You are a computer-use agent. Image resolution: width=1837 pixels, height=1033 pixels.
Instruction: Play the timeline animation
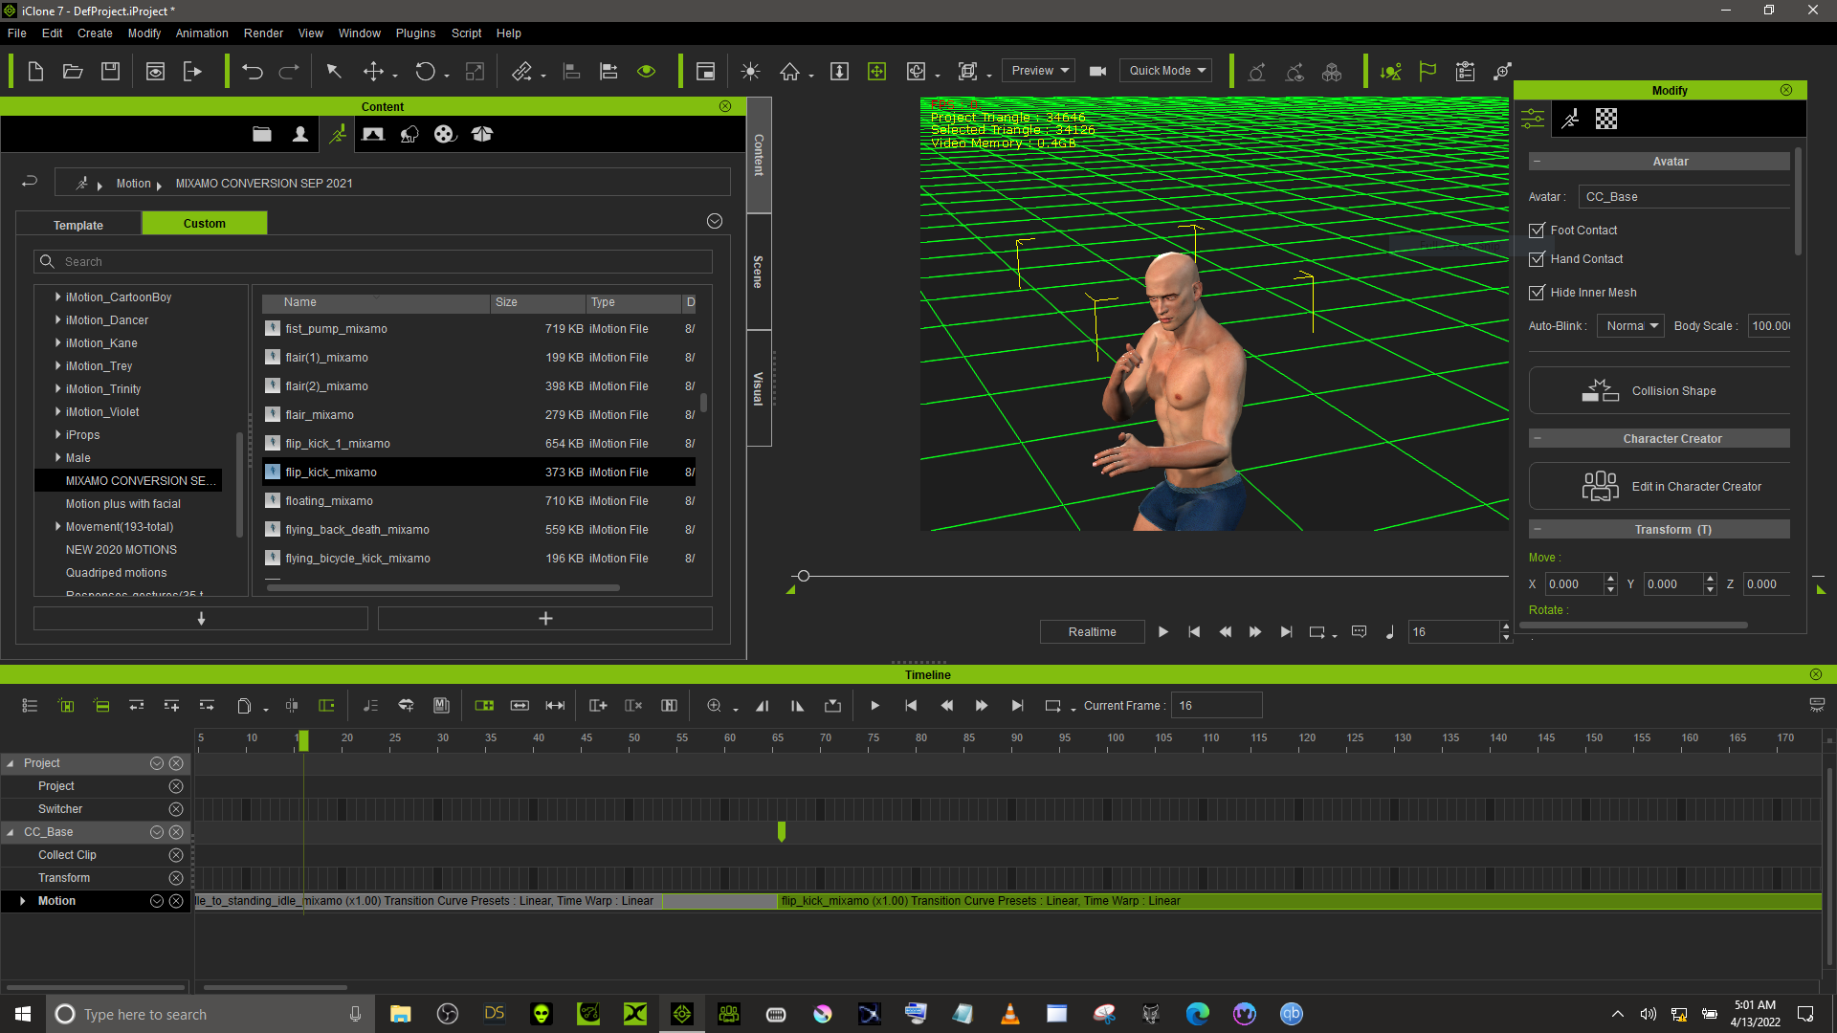[x=874, y=707]
